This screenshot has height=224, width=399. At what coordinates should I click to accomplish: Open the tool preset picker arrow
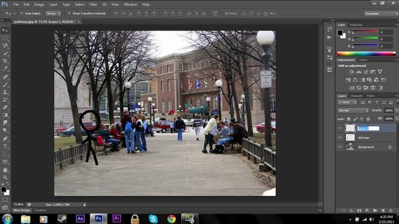(x=14, y=14)
